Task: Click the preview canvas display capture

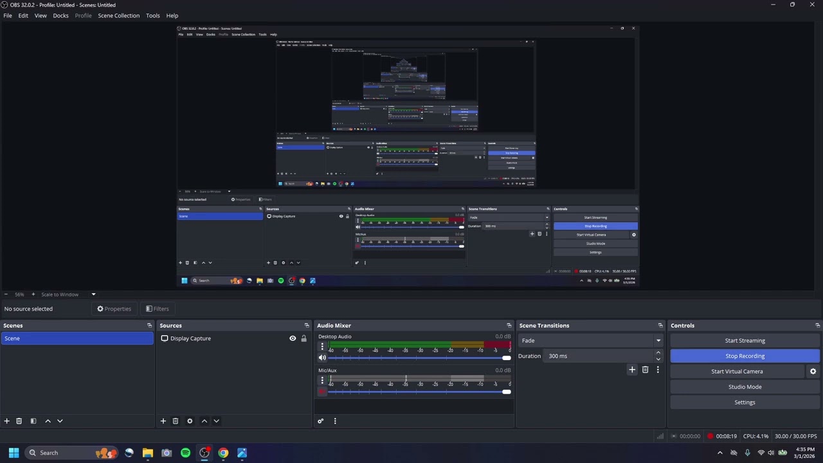Action: coord(408,156)
